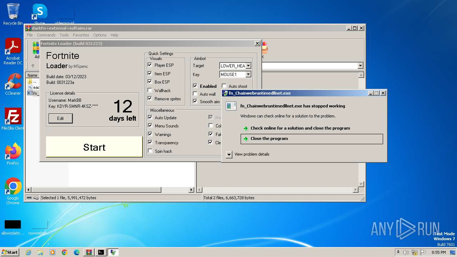Close the Fortnite Loader window

[x=257, y=43]
